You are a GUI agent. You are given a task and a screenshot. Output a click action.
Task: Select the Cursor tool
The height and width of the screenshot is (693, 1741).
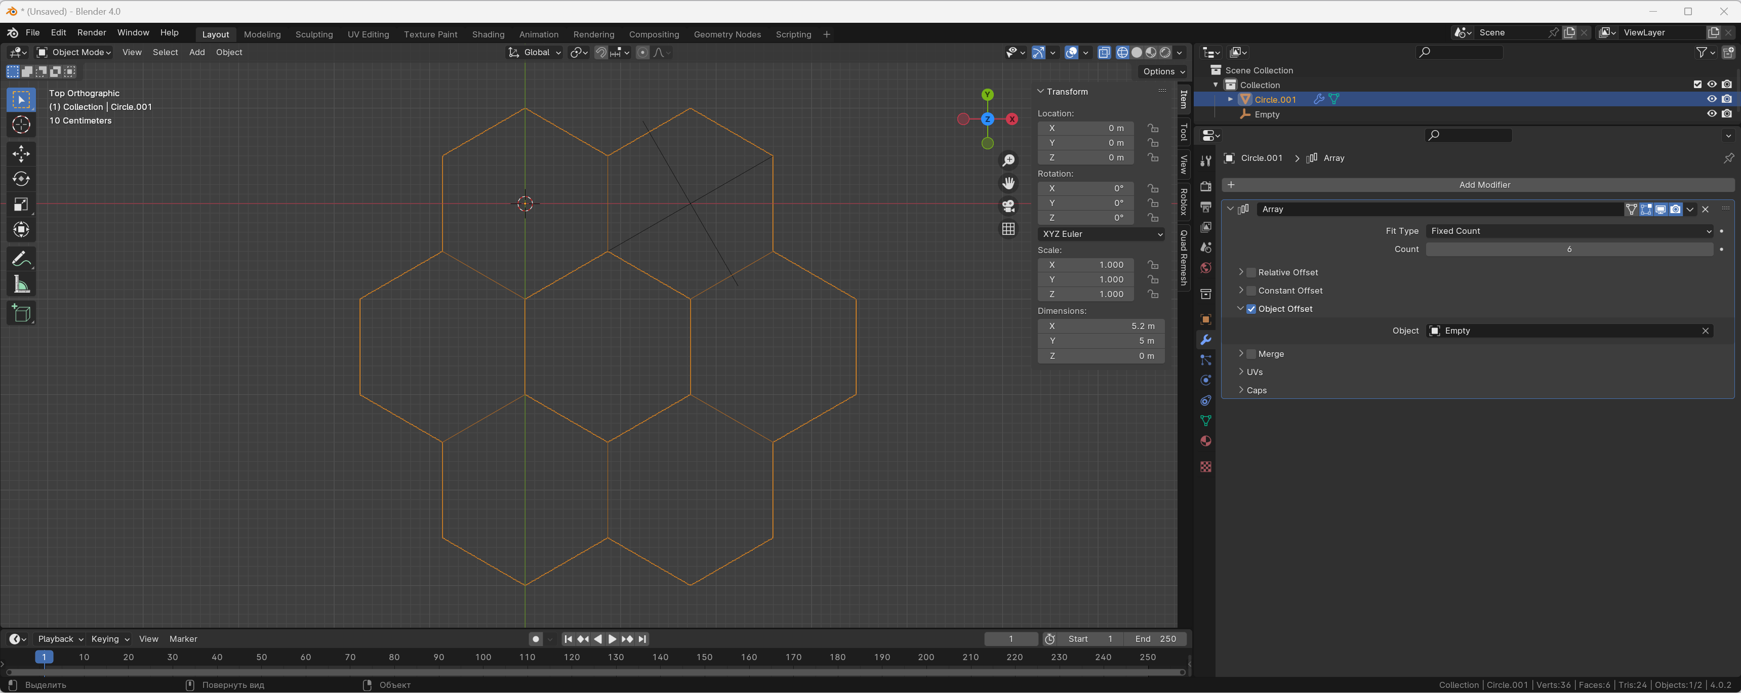pyautogui.click(x=21, y=125)
